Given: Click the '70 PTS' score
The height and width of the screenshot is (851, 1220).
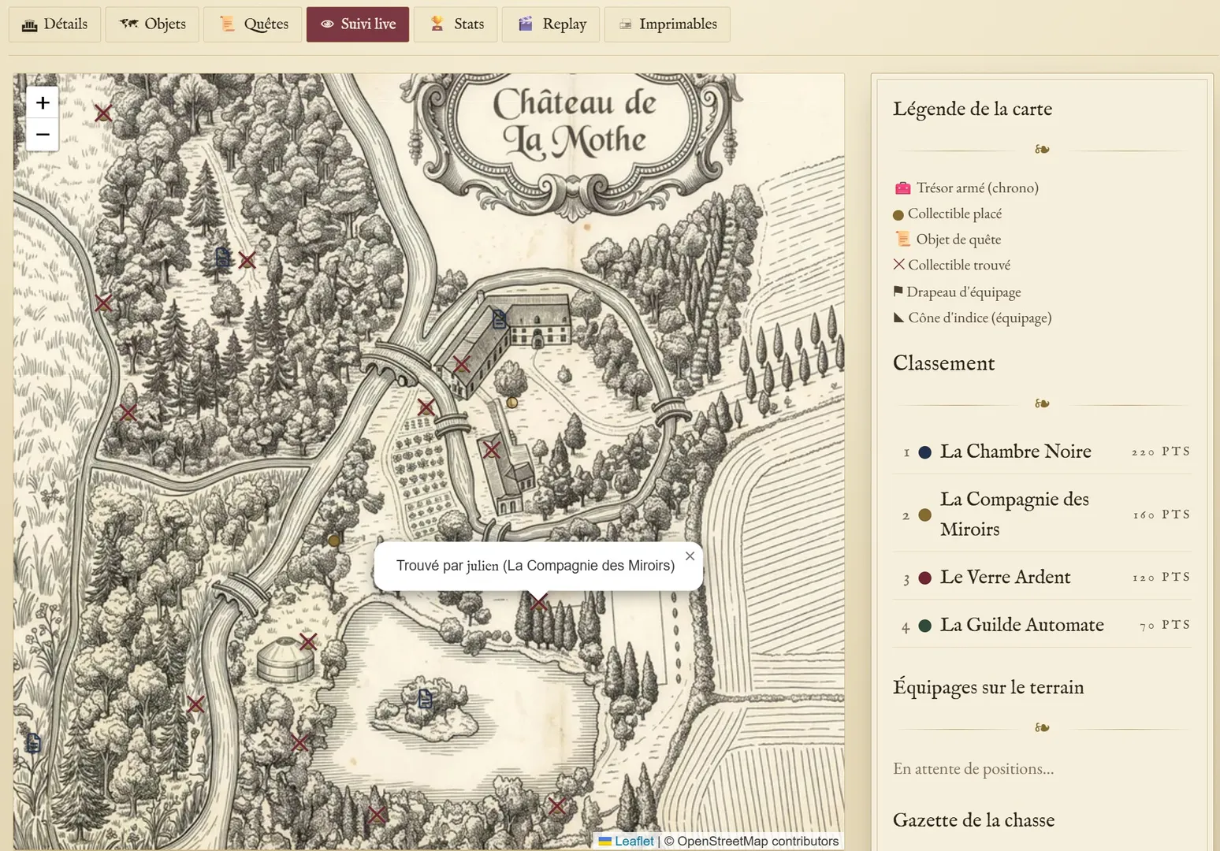Looking at the screenshot, I should pyautogui.click(x=1165, y=625).
